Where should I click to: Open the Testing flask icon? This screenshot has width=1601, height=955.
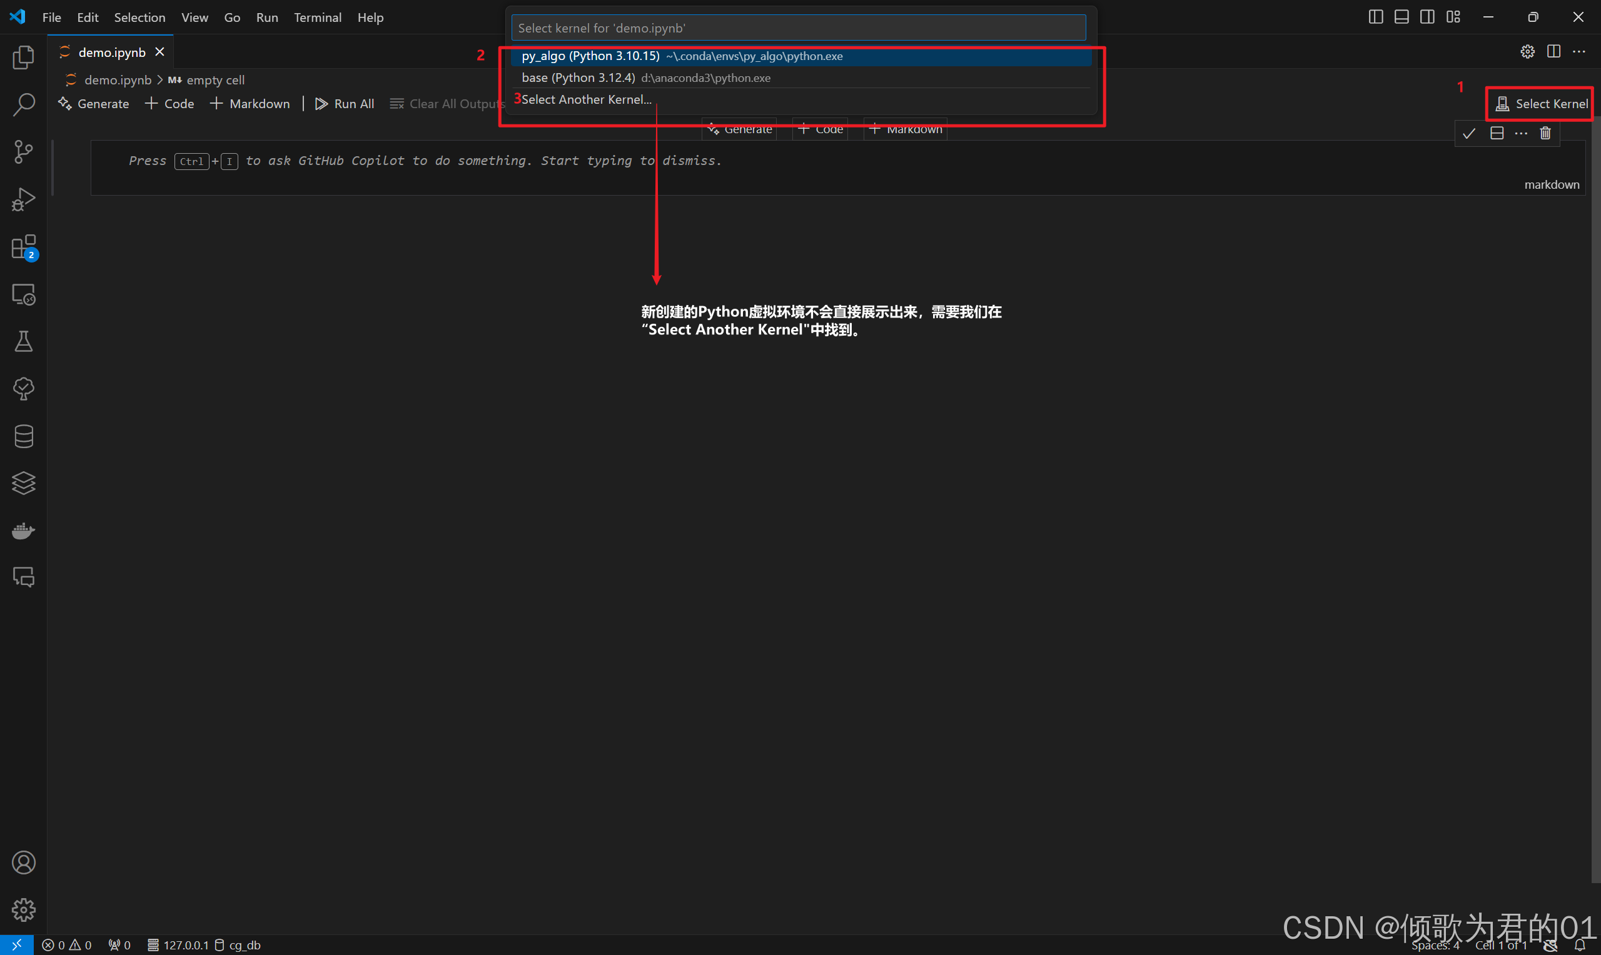23,342
